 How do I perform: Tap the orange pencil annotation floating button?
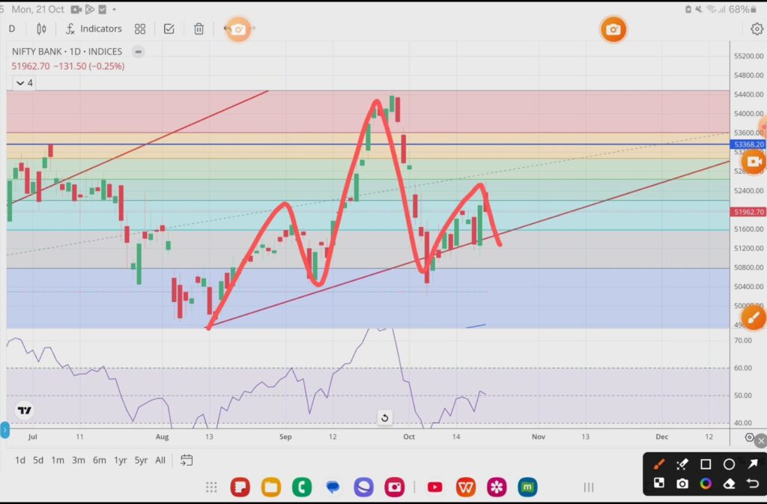point(754,318)
